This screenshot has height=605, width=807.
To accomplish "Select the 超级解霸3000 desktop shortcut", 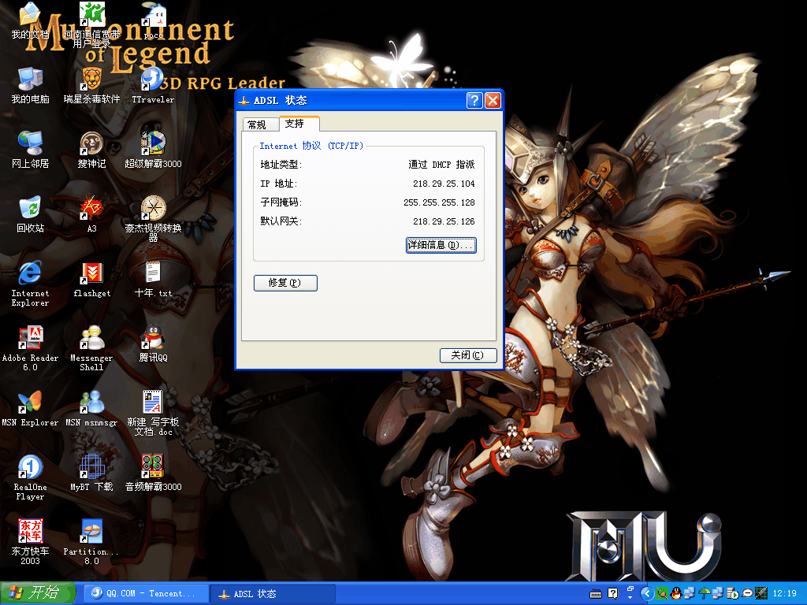I will (153, 150).
